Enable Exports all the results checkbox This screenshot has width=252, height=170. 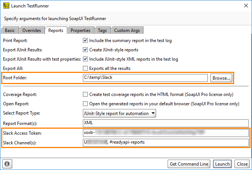[85, 68]
